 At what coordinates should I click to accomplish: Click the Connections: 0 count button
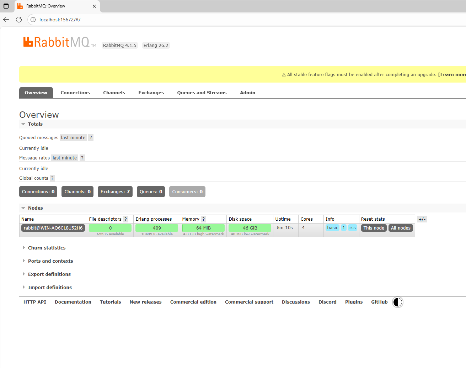[38, 192]
